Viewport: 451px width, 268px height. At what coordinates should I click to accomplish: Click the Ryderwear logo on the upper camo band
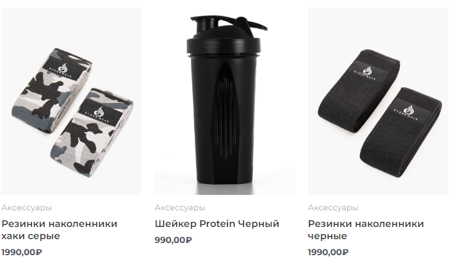[62, 70]
